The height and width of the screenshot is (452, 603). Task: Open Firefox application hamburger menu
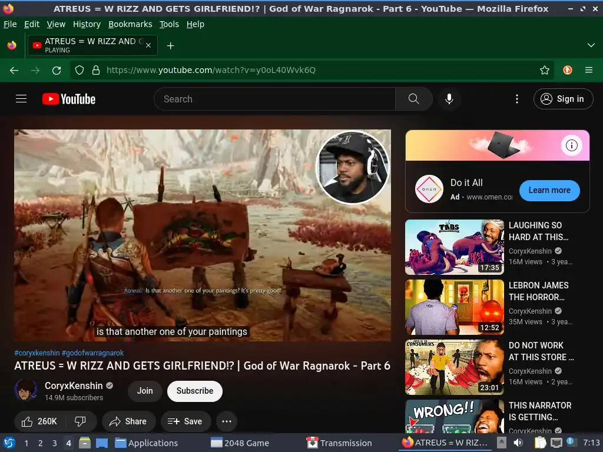coord(589,70)
